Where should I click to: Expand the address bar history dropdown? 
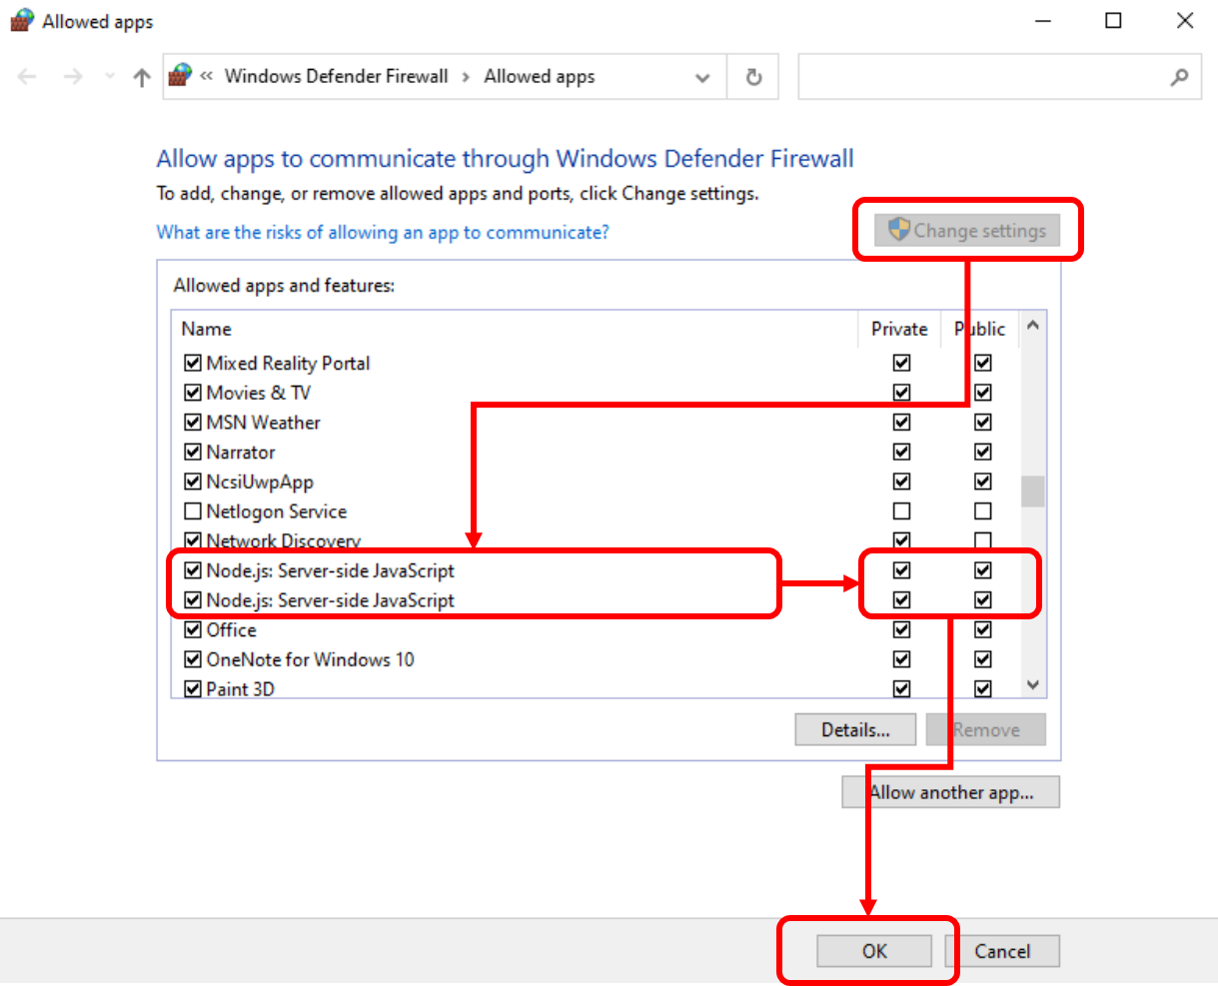click(x=702, y=77)
